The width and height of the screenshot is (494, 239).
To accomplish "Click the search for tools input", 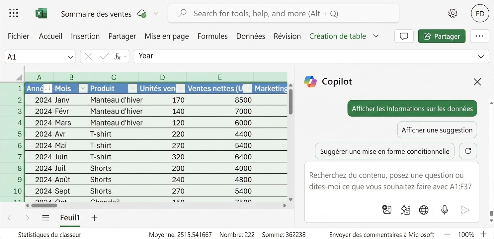I will 283,13.
